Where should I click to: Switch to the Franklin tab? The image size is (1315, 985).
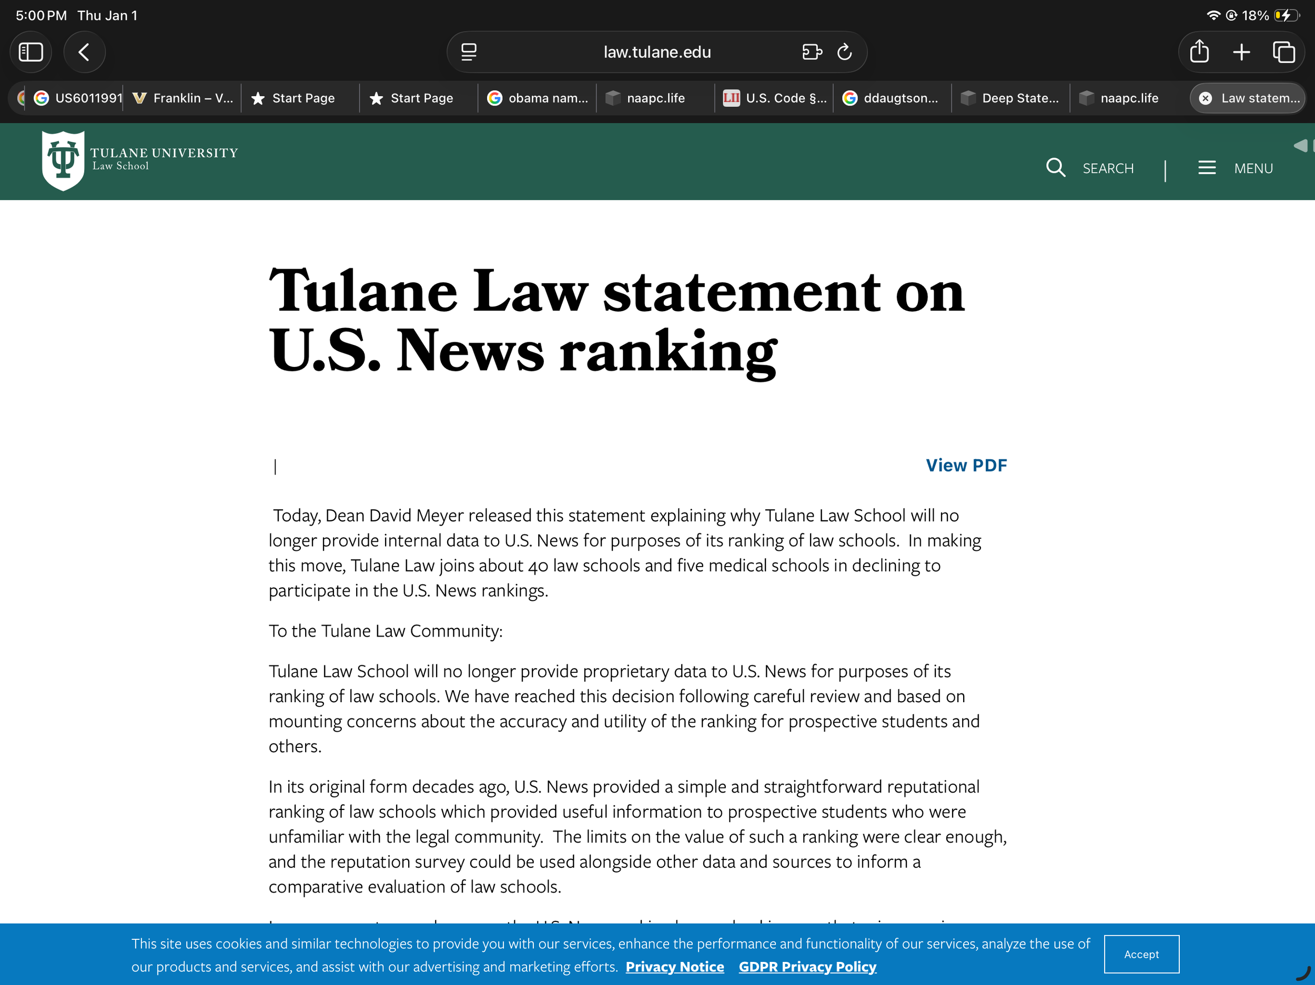[x=183, y=98]
